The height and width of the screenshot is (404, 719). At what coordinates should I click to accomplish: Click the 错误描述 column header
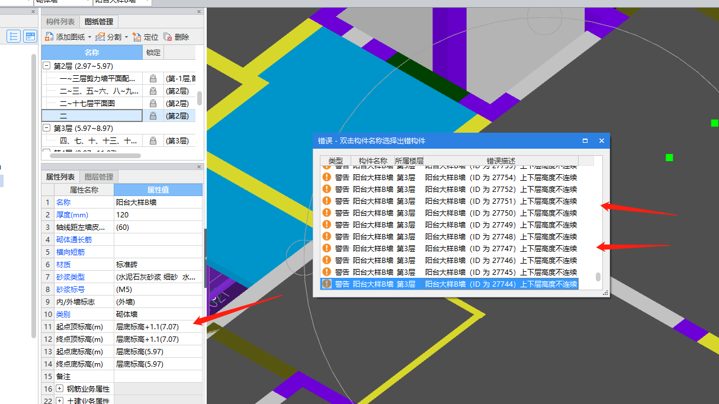pos(500,161)
